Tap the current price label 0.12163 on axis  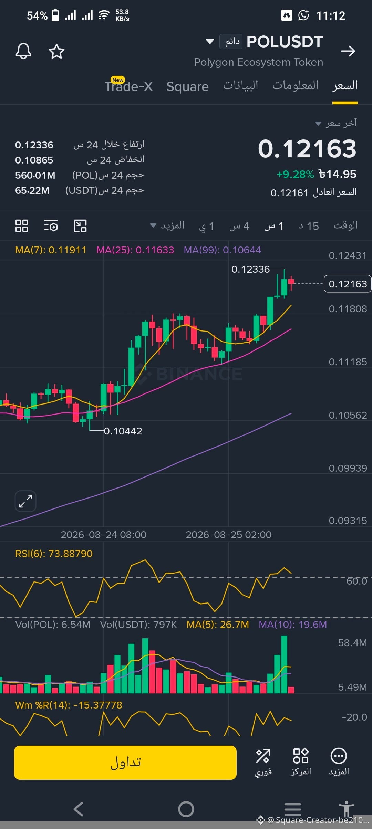pyautogui.click(x=348, y=284)
